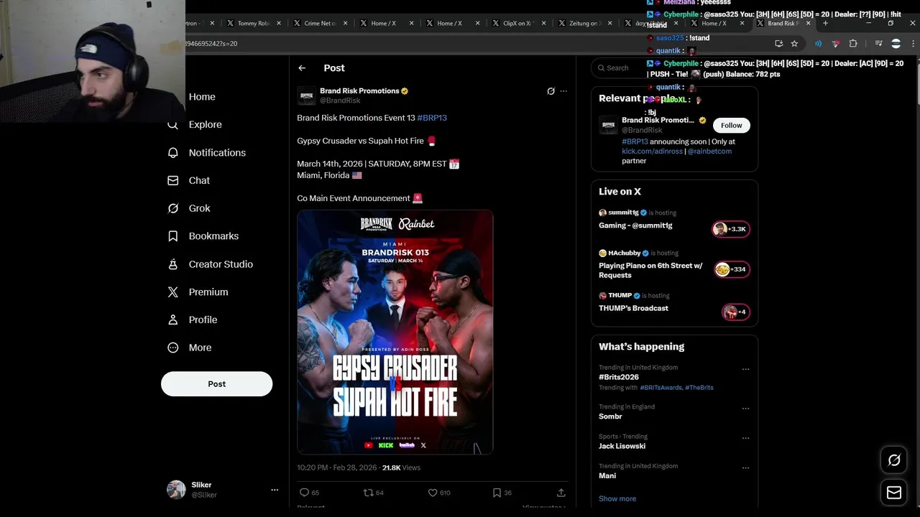Join summit1g's Gaming live broadcast
The height and width of the screenshot is (517, 920).
point(635,225)
